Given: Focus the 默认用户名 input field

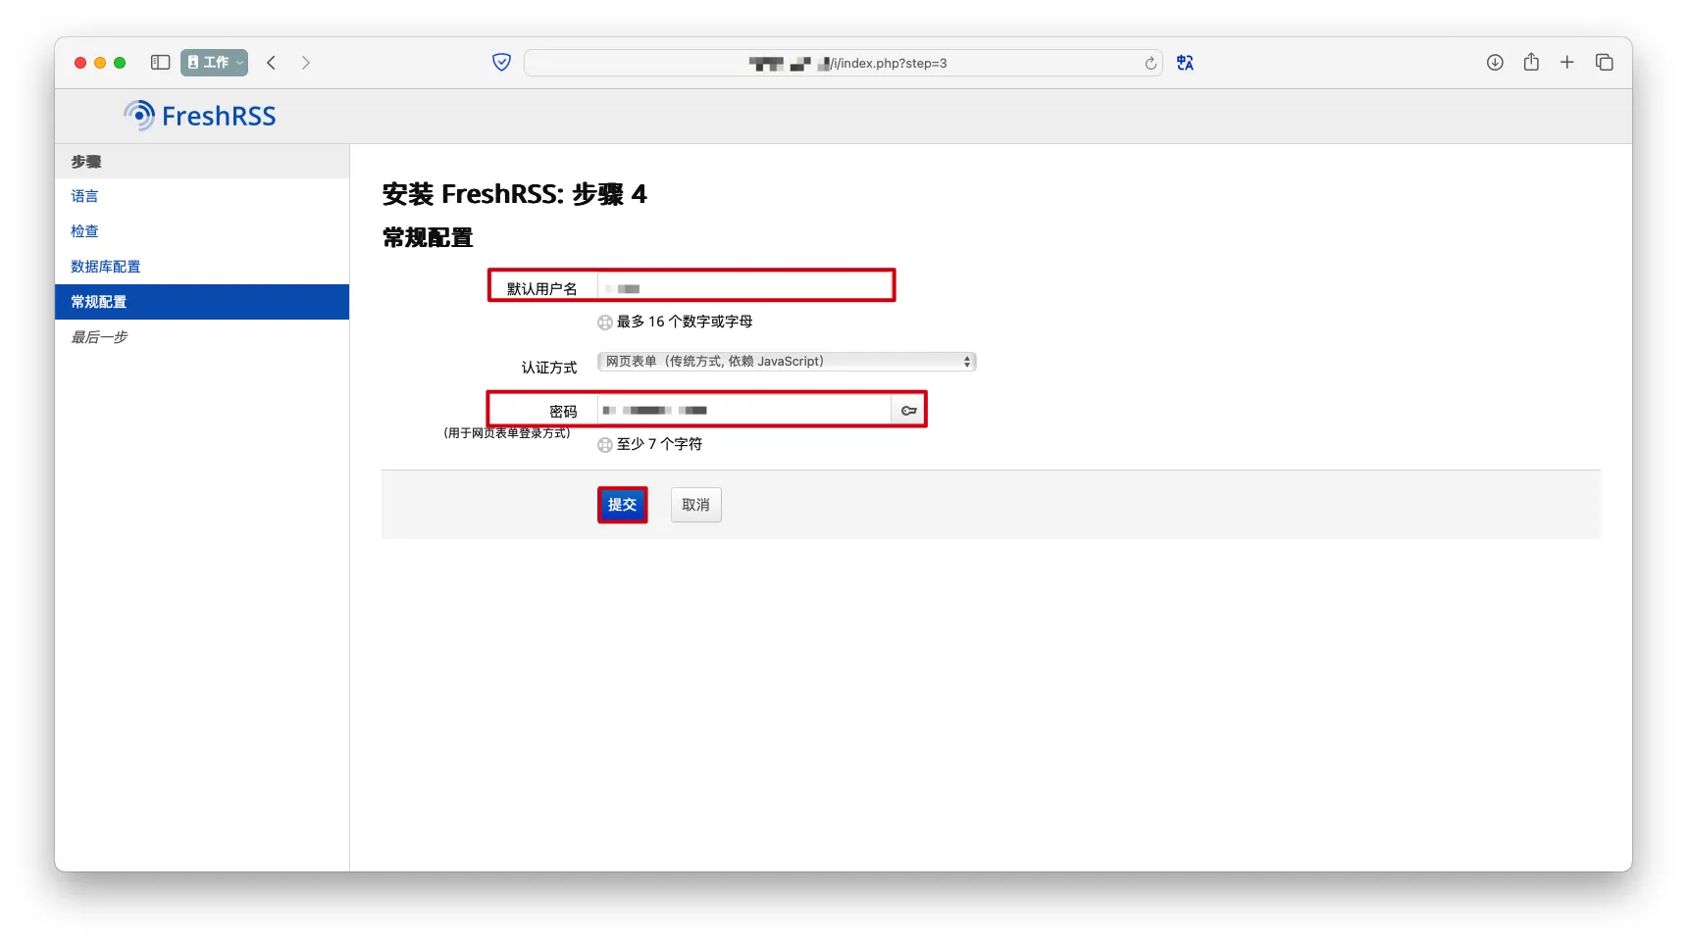Looking at the screenshot, I should 745,287.
